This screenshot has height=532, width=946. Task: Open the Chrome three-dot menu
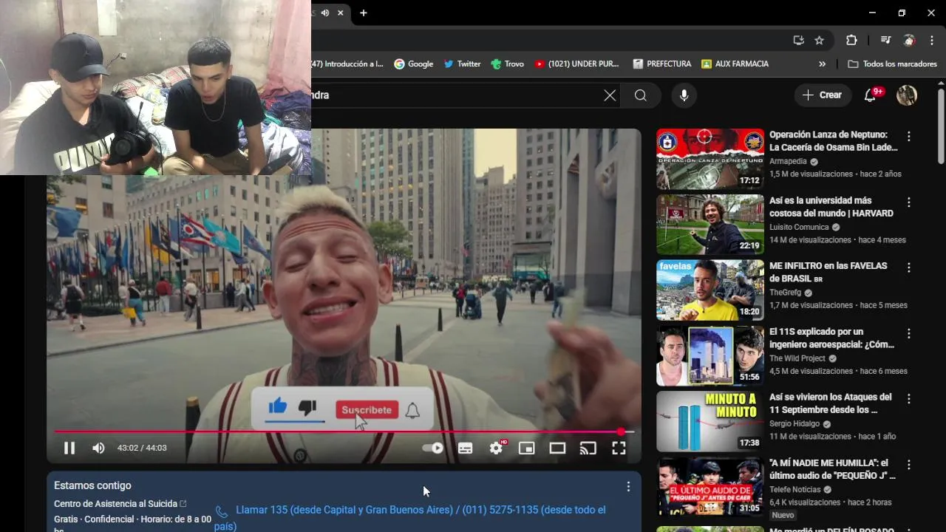point(931,41)
